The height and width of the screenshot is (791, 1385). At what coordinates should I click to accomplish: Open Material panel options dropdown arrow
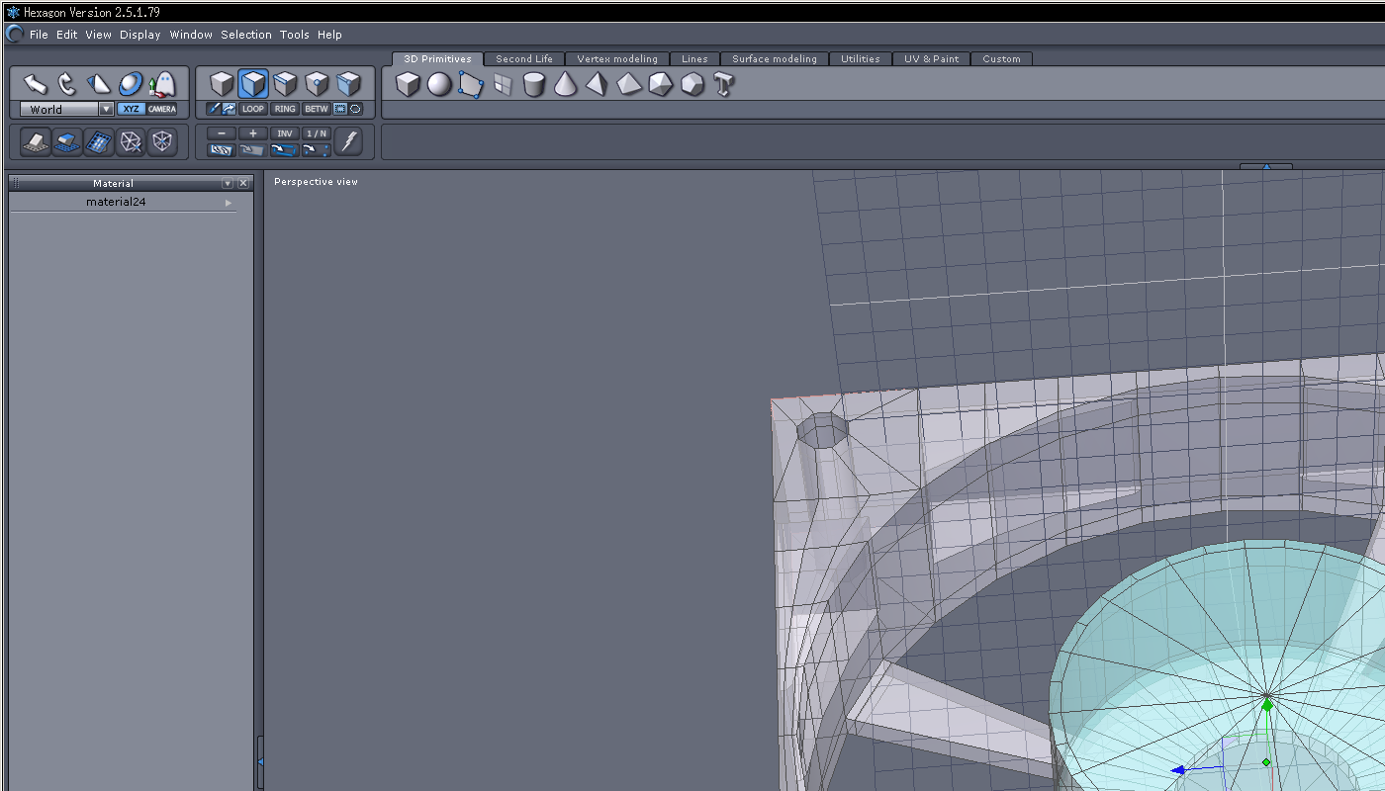point(228,183)
